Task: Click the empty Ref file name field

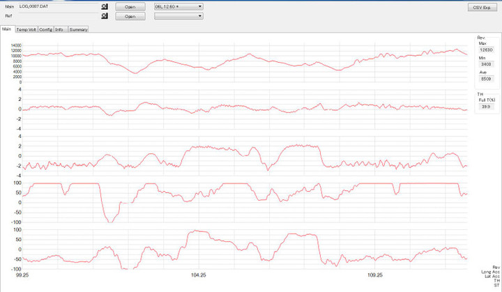Action: click(59, 15)
